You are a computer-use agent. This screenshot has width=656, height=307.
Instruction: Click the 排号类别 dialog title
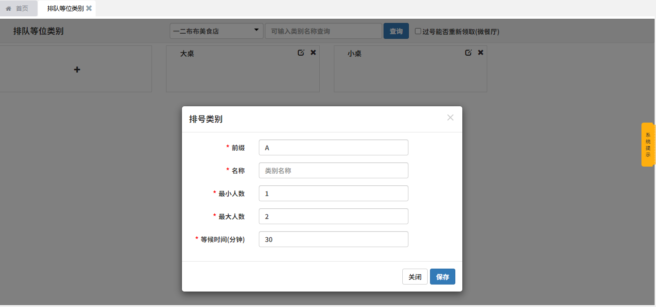[x=206, y=119]
